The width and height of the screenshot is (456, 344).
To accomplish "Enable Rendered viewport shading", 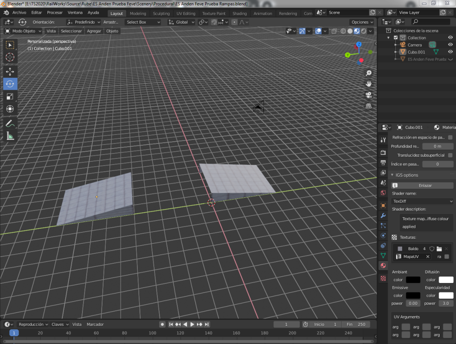I will [363, 31].
